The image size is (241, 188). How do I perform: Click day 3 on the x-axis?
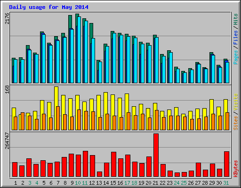[30, 183]
